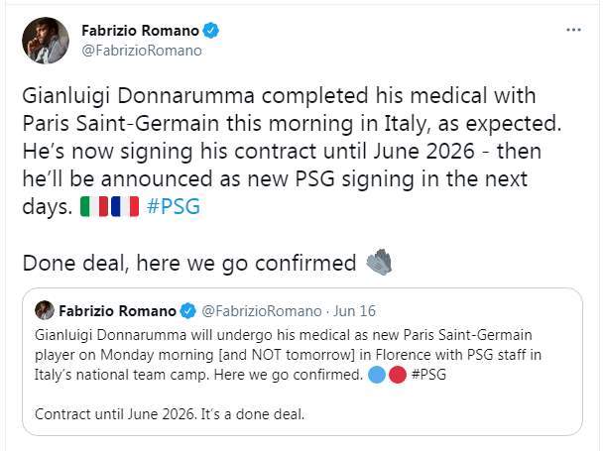Click the verified badge in the quoted tweet
Screen dimensions: 603x451
(186, 310)
